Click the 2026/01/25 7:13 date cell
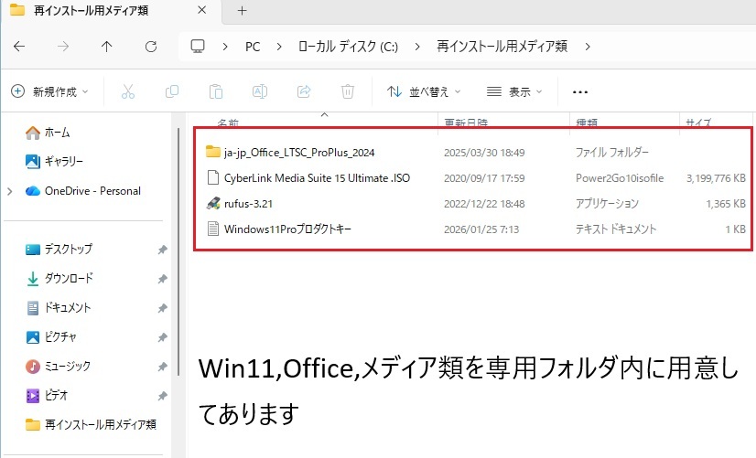Screen dimensions: 756x458 pos(481,229)
